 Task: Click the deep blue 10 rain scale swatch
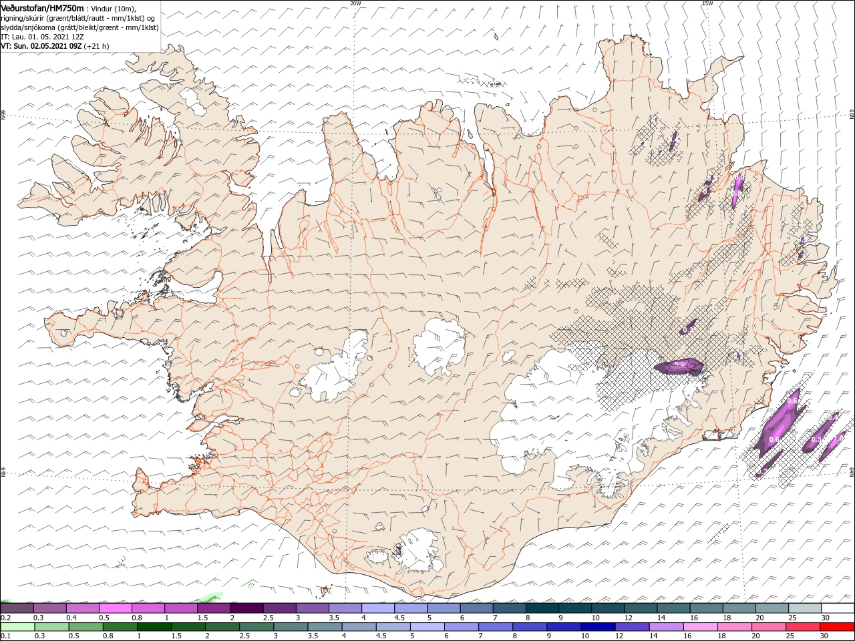pos(598,627)
